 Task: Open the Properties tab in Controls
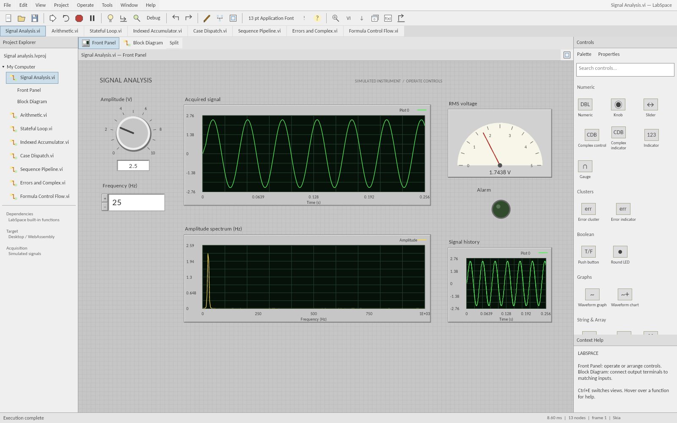[608, 54]
